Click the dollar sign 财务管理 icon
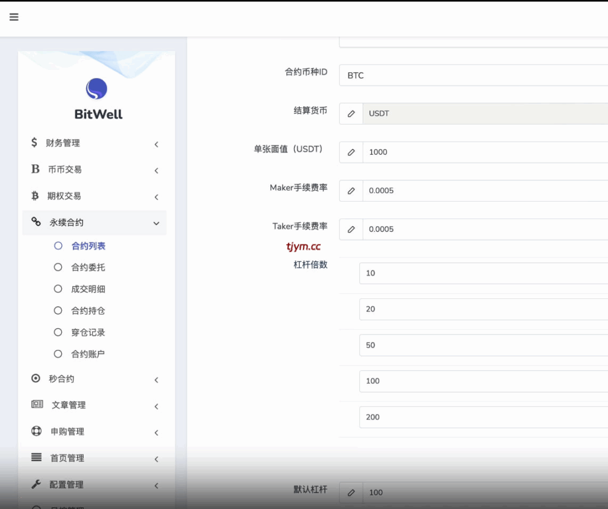Image resolution: width=608 pixels, height=509 pixels. (34, 143)
